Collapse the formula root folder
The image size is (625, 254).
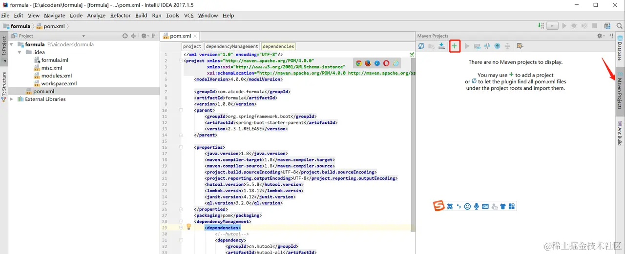[x=11, y=44]
